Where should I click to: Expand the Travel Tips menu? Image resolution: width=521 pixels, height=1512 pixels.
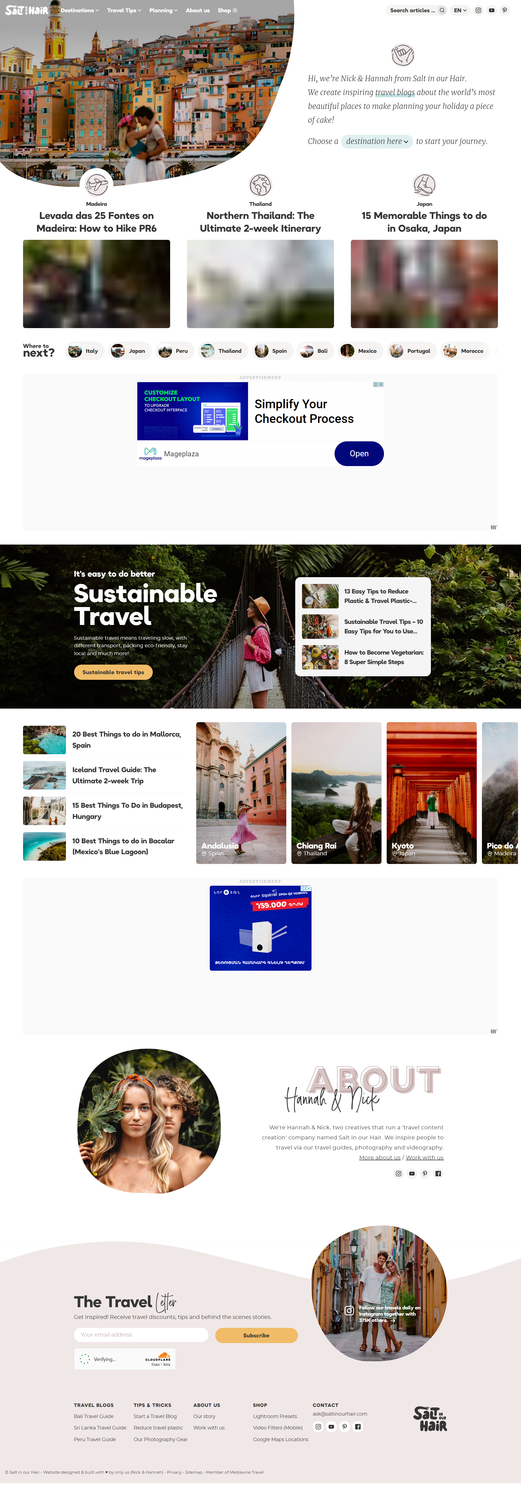[124, 10]
